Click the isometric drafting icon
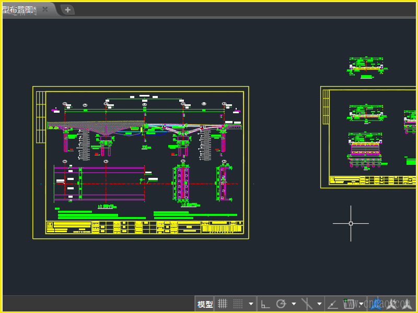Viewport: 418px width, 313px height. click(307, 304)
